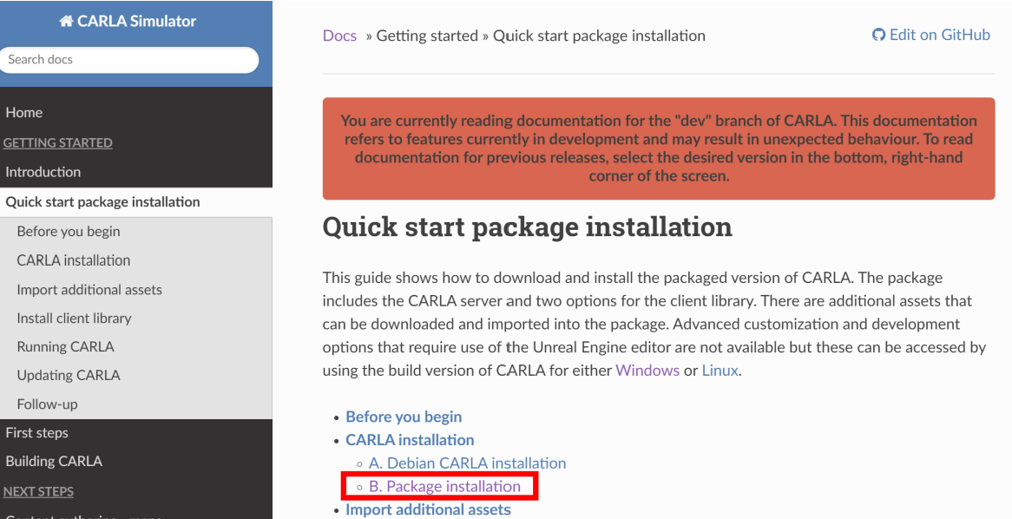The height and width of the screenshot is (519, 1012).
Task: Click the GETTING STARTED section caption
Action: (x=57, y=142)
